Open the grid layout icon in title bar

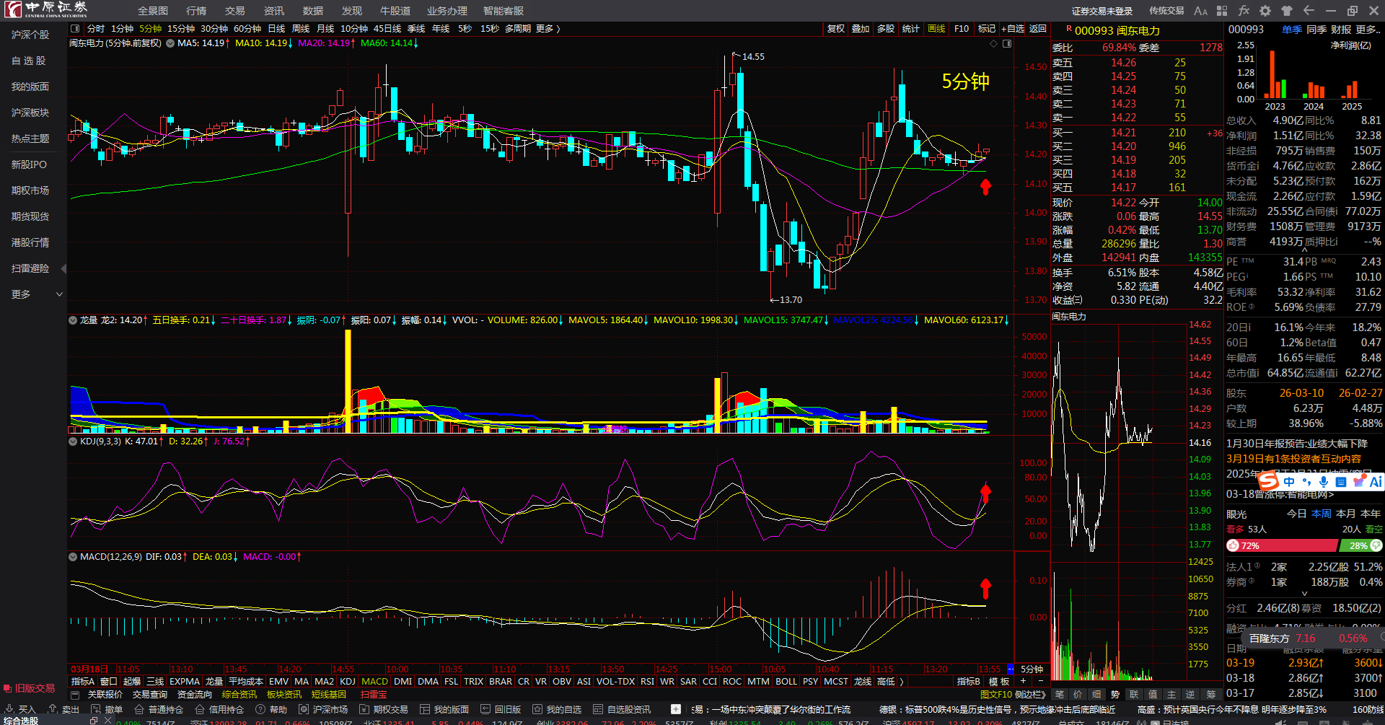pos(1222,11)
